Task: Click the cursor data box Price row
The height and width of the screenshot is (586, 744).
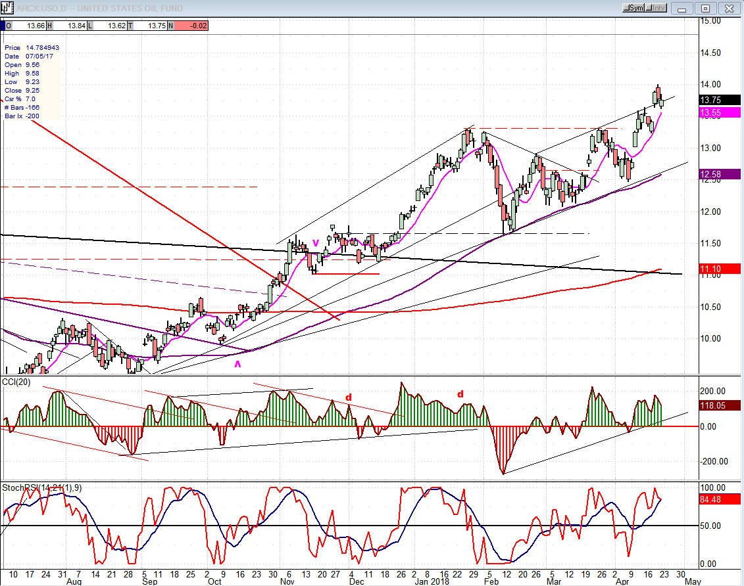Action: 32,47
